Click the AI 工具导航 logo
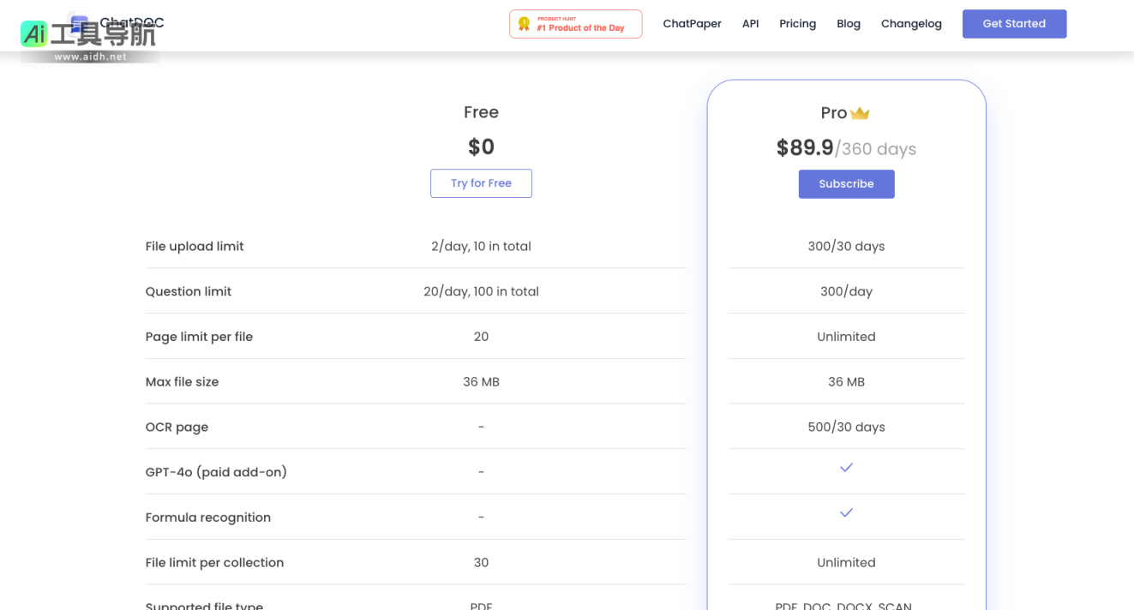The width and height of the screenshot is (1134, 610). point(88,33)
